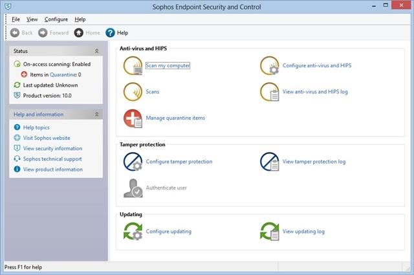Click the Configure updating icon

[x=133, y=232]
